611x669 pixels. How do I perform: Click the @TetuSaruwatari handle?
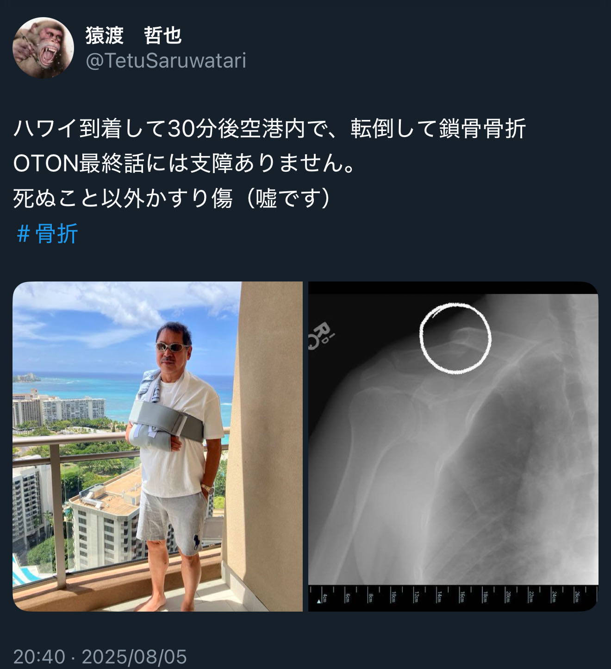click(x=166, y=61)
